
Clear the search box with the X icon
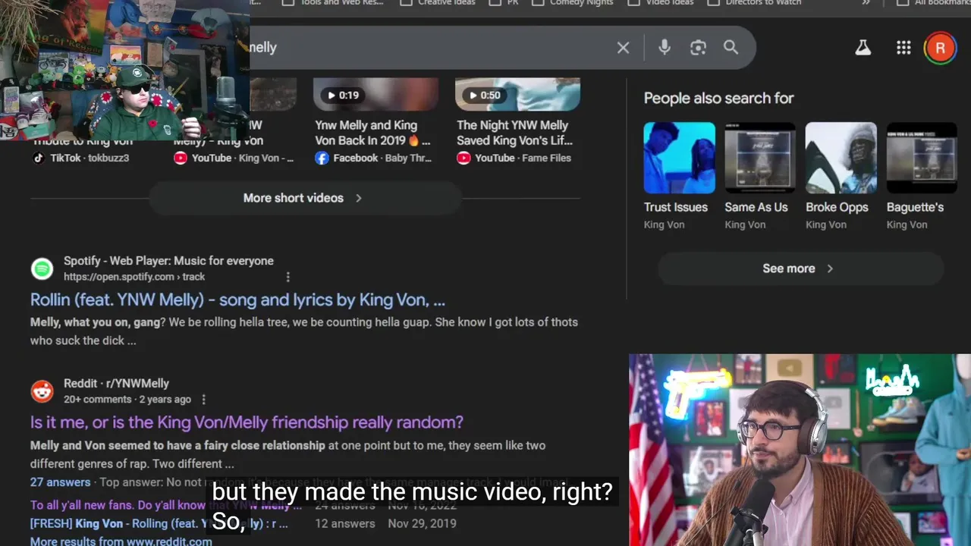pyautogui.click(x=623, y=48)
